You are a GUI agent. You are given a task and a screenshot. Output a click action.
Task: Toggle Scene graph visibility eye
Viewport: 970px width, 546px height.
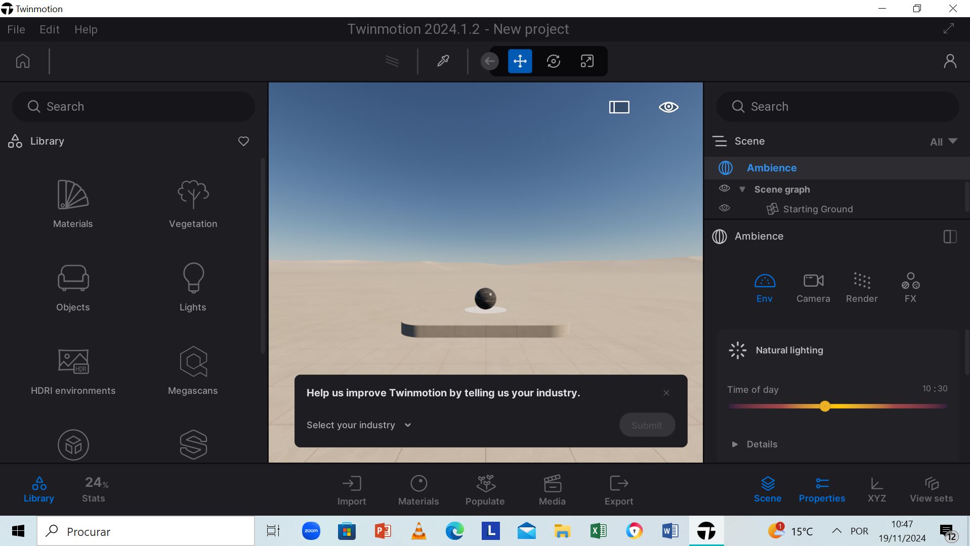725,189
